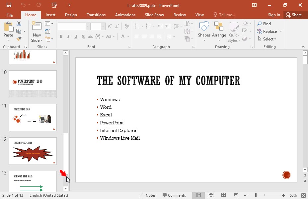Open the slide Section dropdown
Screen dimensions: 308x199
click(x=49, y=39)
